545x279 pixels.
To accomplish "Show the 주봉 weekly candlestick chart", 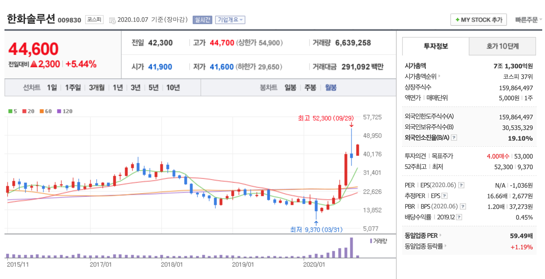I will tap(310, 88).
